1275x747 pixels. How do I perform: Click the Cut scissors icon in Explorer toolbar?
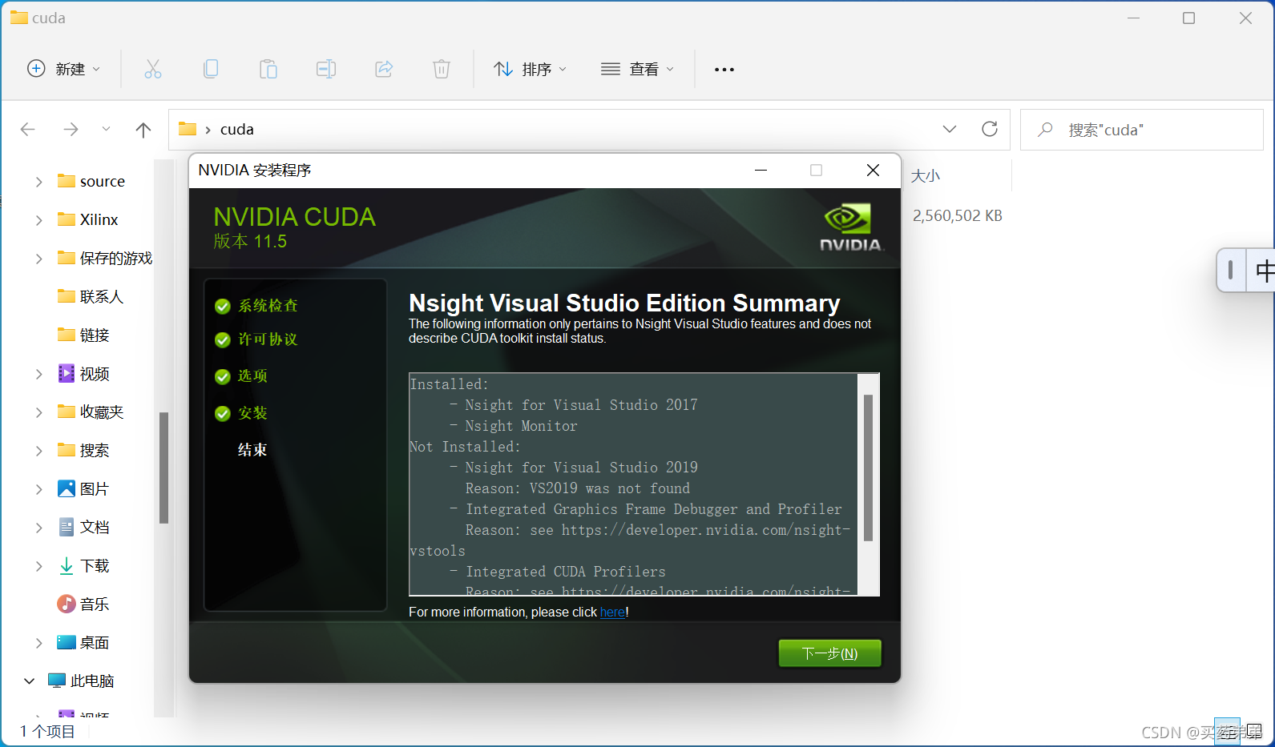pos(152,69)
